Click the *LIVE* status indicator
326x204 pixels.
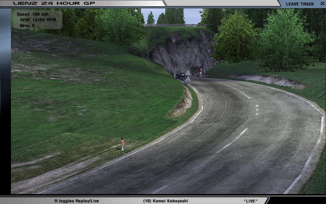pyautogui.click(x=250, y=201)
